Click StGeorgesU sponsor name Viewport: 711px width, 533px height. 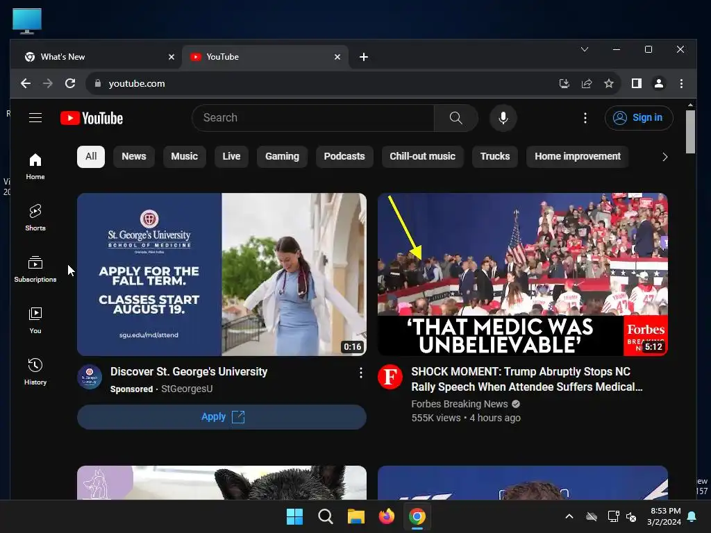tap(187, 389)
